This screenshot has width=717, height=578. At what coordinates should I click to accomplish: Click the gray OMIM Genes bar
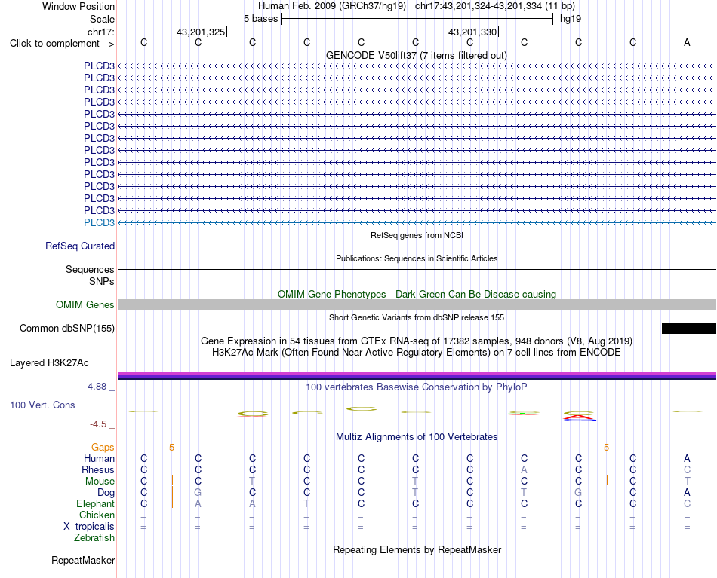(417, 305)
